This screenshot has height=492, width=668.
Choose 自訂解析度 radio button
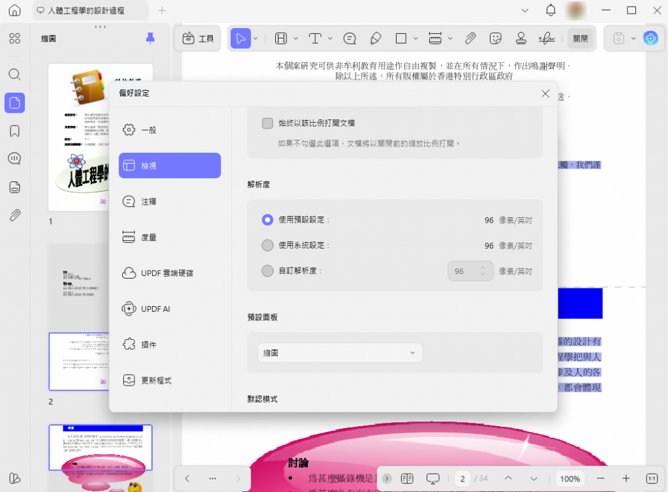click(267, 271)
